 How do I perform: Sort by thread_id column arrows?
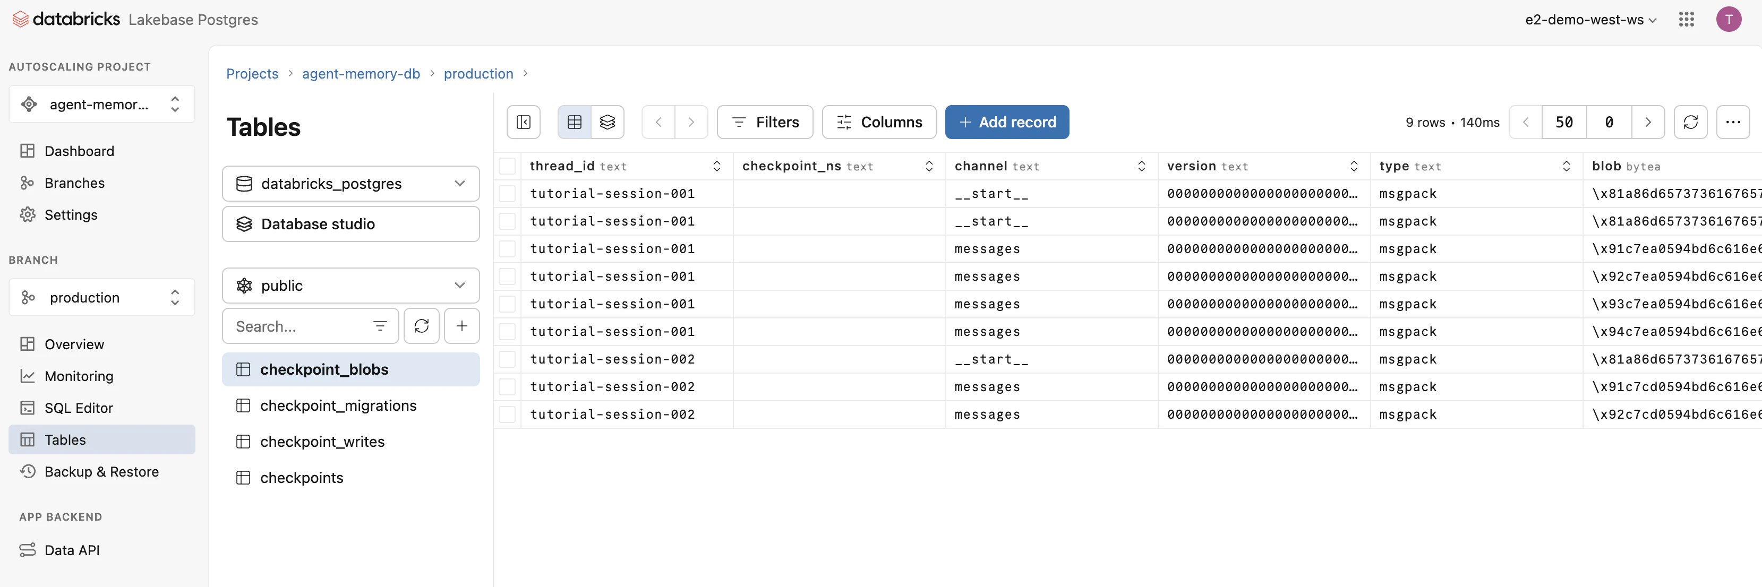pos(716,166)
